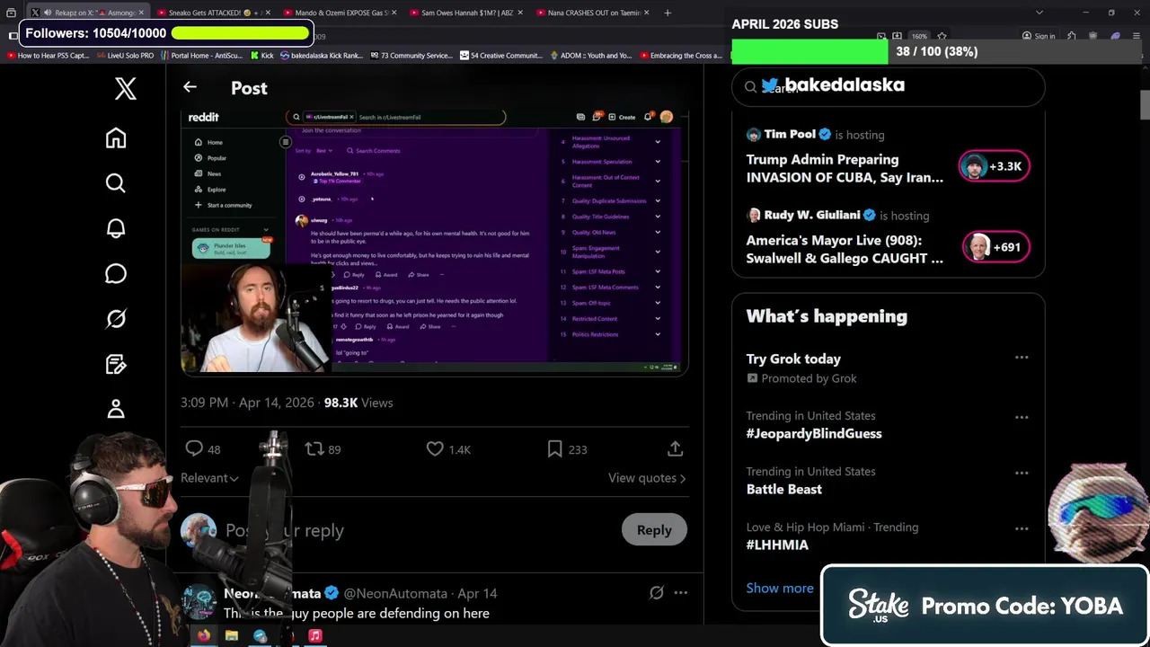This screenshot has height=647, width=1150.
Task: Open more options for #LHHMIA trend
Action: click(1022, 528)
